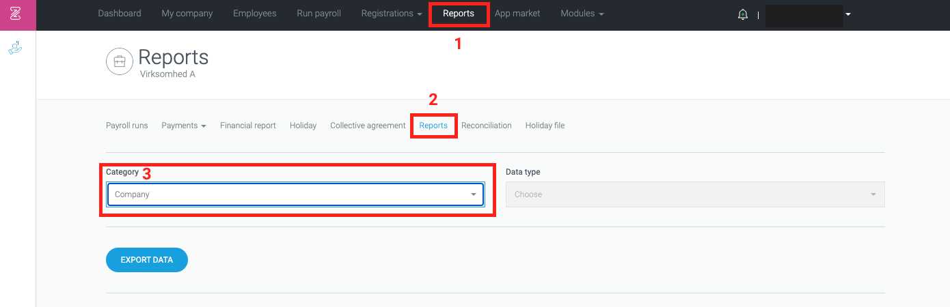Click the Reports page heading
The width and height of the screenshot is (950, 307).
pos(174,57)
